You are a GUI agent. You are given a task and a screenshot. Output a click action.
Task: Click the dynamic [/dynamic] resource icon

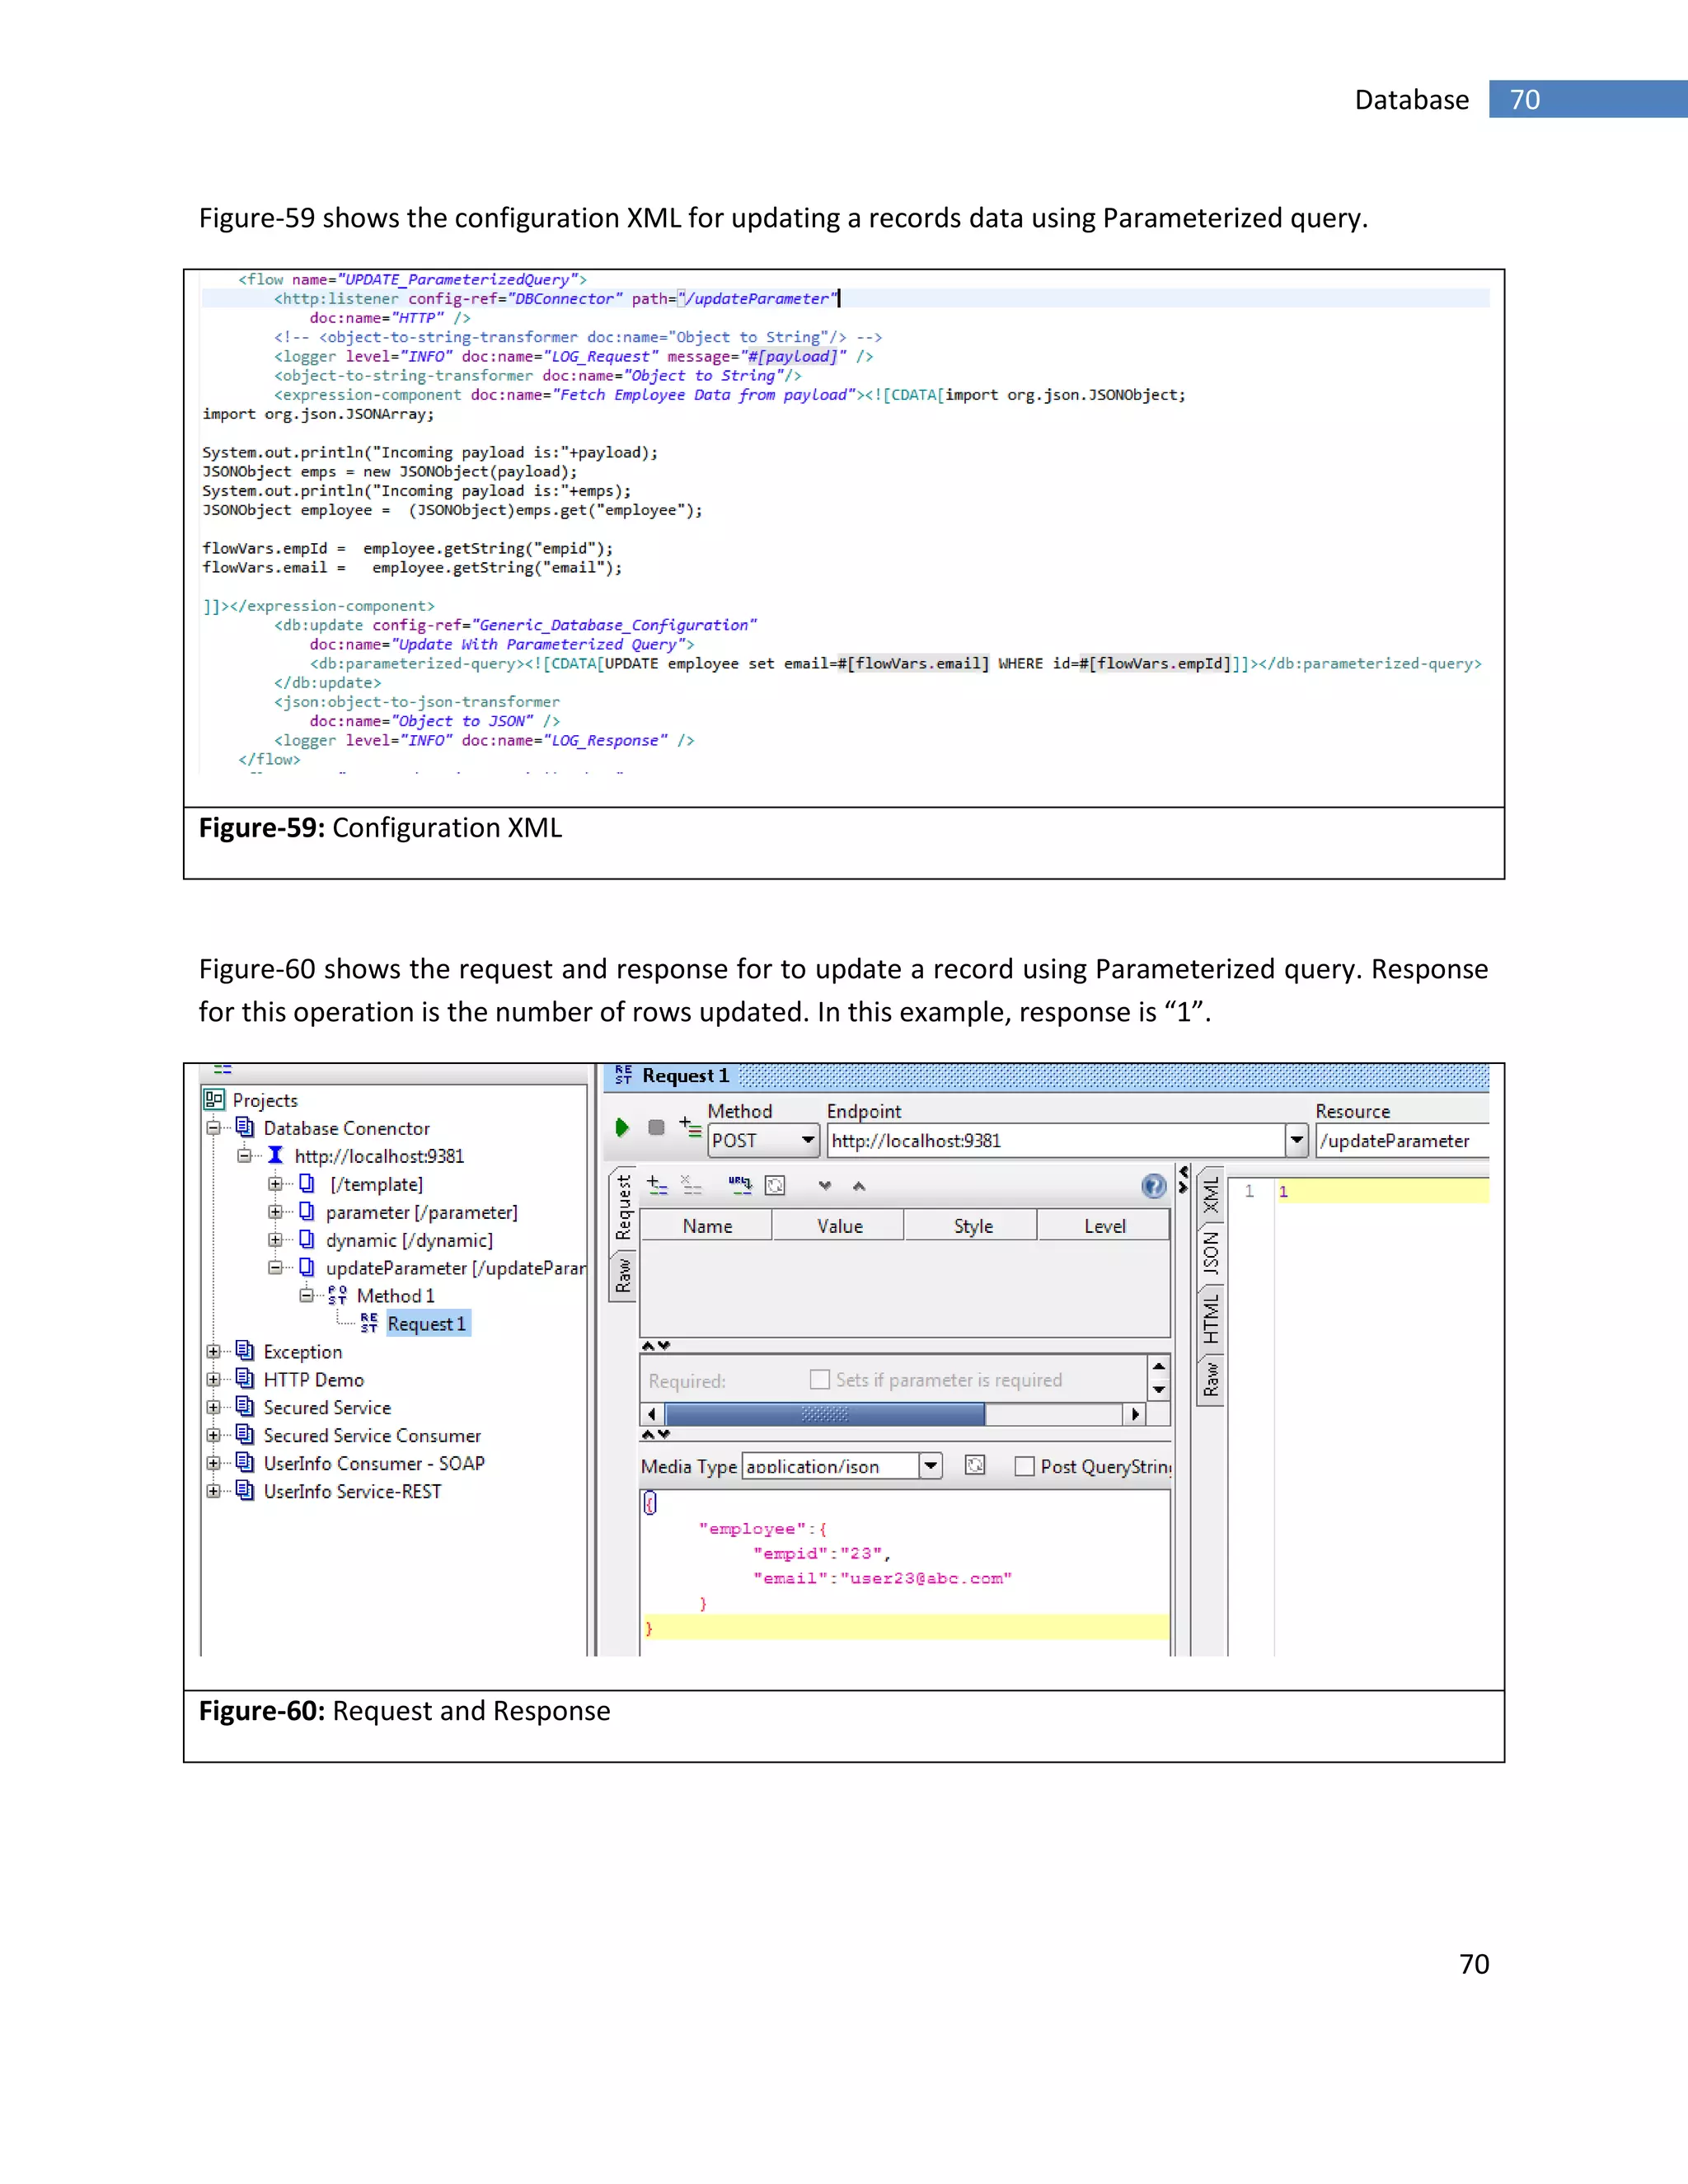click(307, 1239)
